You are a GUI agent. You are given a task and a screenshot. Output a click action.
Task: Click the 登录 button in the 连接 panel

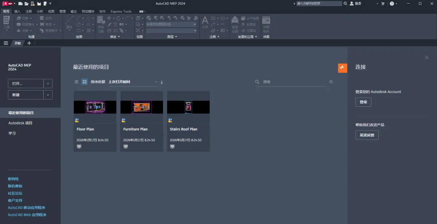363,102
